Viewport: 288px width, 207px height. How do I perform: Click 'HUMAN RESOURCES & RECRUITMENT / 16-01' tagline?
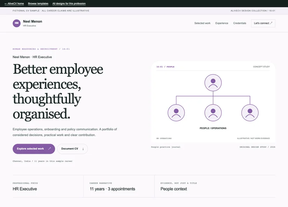coord(41,49)
